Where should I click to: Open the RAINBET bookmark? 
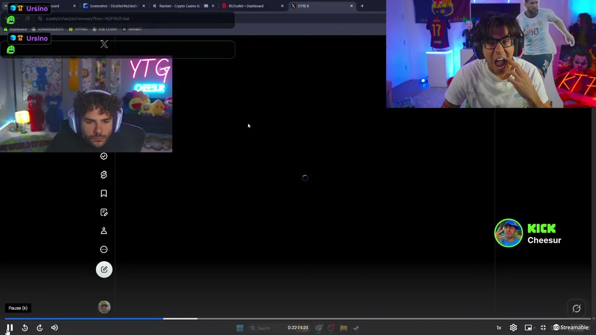click(132, 29)
